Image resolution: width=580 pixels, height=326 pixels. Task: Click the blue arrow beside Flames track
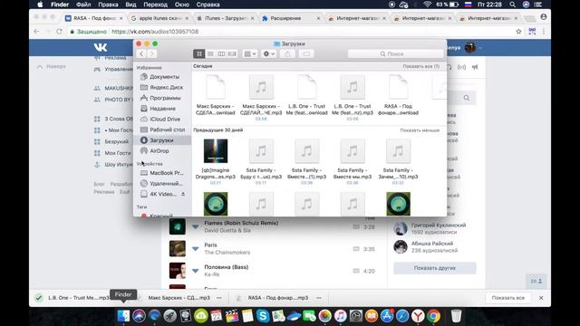click(x=196, y=226)
